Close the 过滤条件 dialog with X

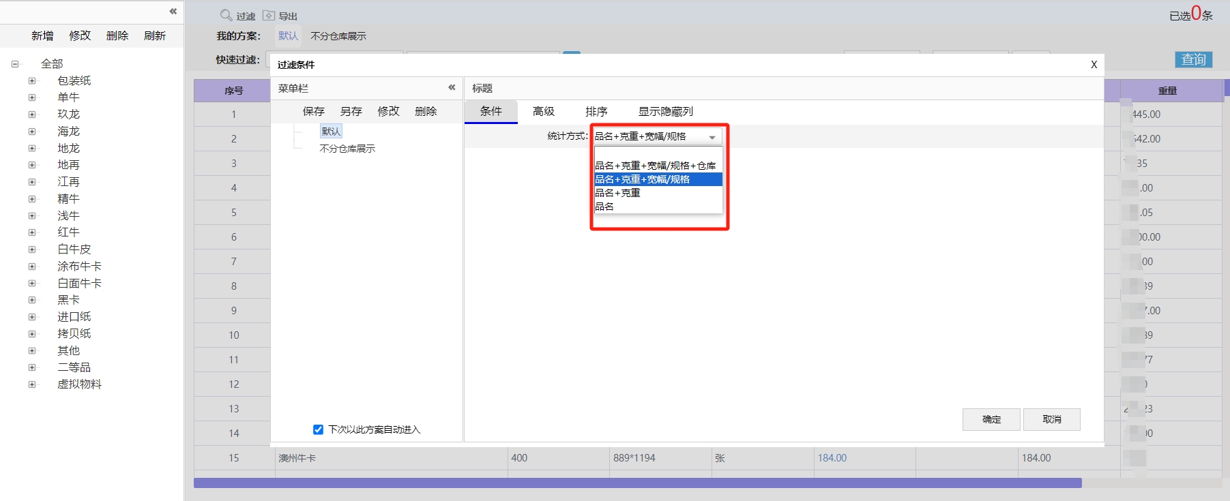pos(1094,65)
